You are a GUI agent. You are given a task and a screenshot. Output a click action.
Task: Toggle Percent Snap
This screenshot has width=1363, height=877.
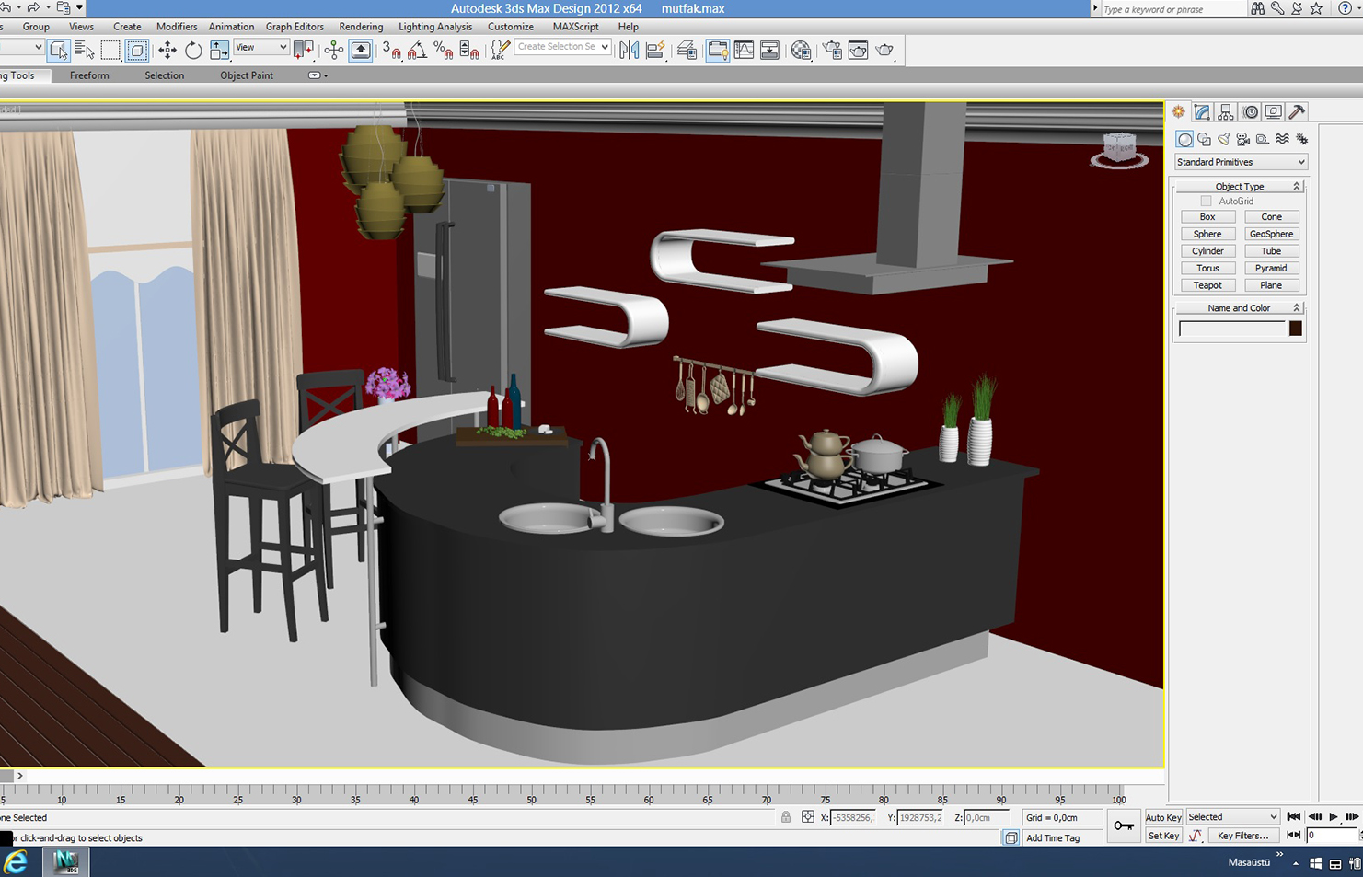pos(443,50)
